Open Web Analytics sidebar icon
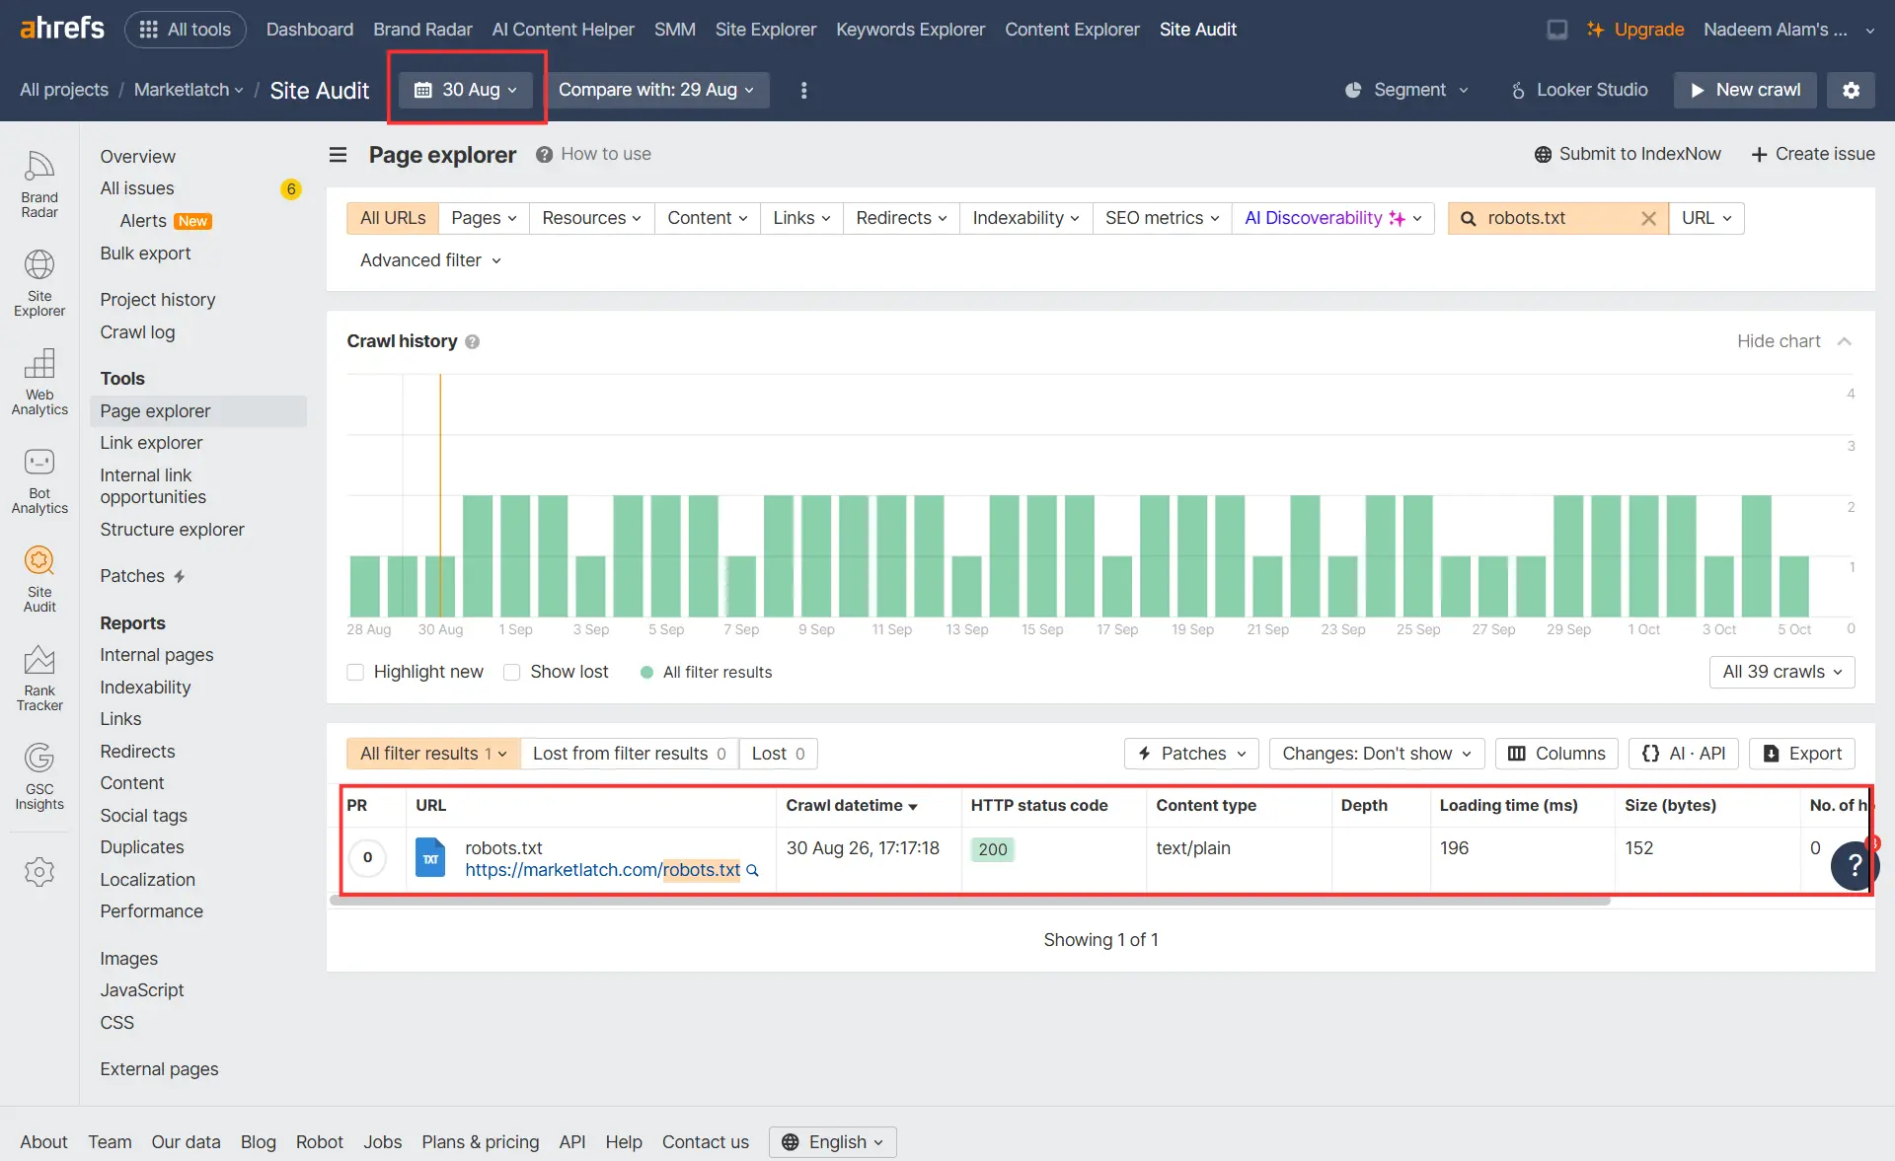Screen dimensions: 1895x1161 coord(39,381)
